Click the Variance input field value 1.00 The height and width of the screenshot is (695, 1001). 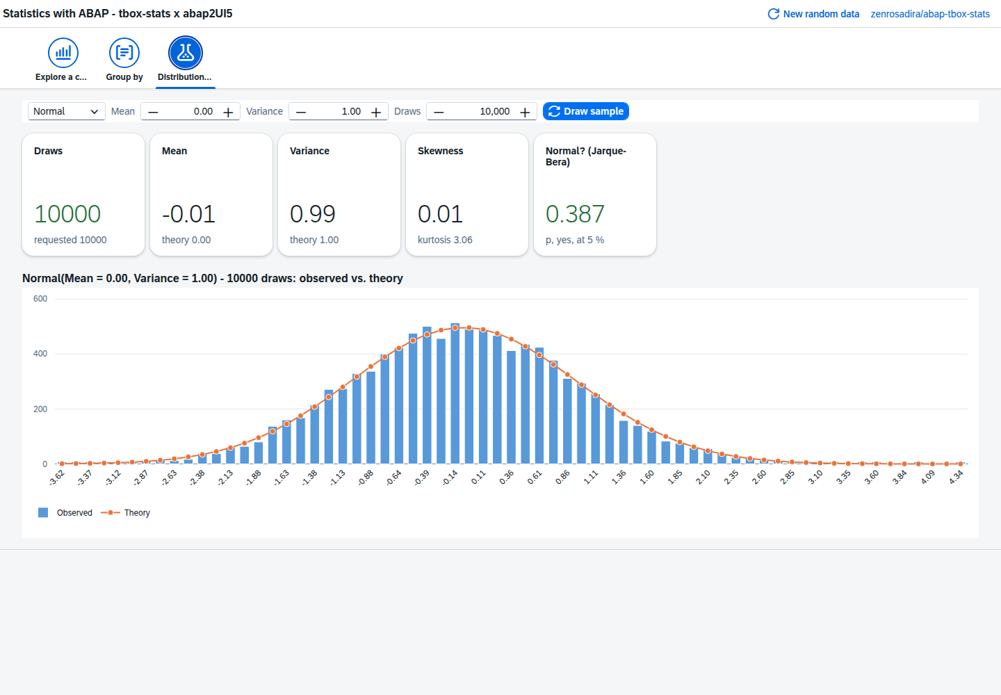point(339,111)
